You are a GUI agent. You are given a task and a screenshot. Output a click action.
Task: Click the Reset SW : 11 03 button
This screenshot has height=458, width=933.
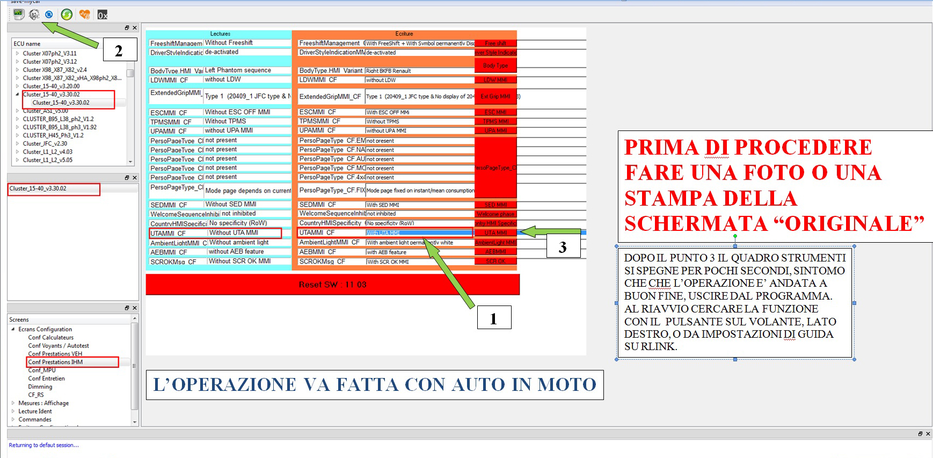point(333,285)
